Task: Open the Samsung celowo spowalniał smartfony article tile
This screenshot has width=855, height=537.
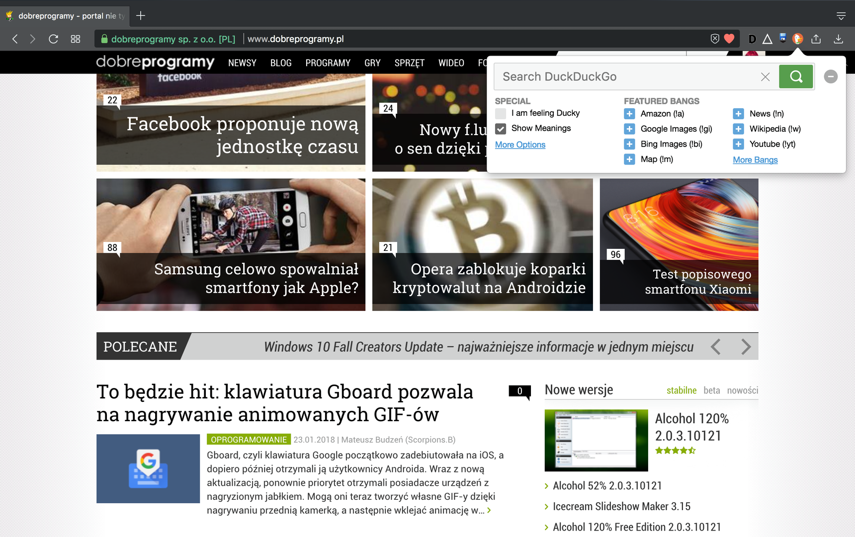Action: [231, 244]
